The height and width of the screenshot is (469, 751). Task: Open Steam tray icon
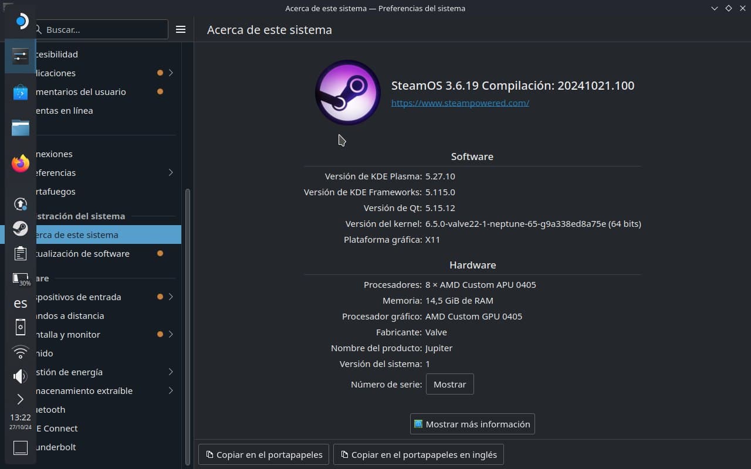21,229
